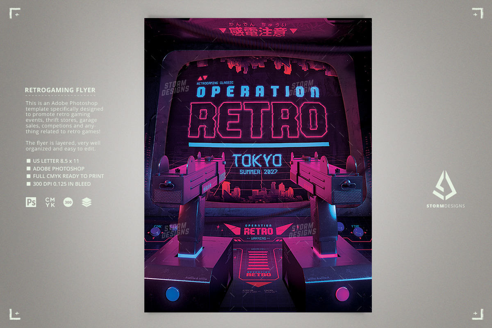Viewport: 492px width, 328px height.
Task: Open the layered-file stack icon
Action: 86,202
